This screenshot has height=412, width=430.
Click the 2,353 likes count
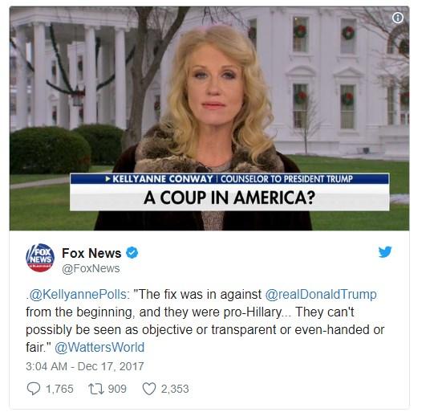[x=175, y=389]
